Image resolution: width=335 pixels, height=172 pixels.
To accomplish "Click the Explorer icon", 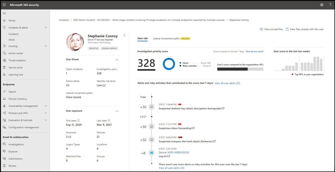I will 4,152.
